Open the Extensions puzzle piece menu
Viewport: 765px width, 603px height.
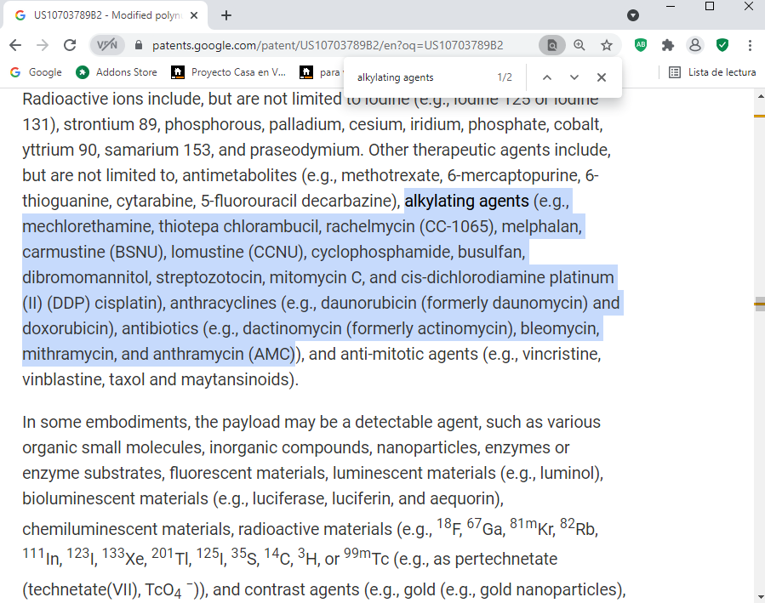[x=668, y=45]
